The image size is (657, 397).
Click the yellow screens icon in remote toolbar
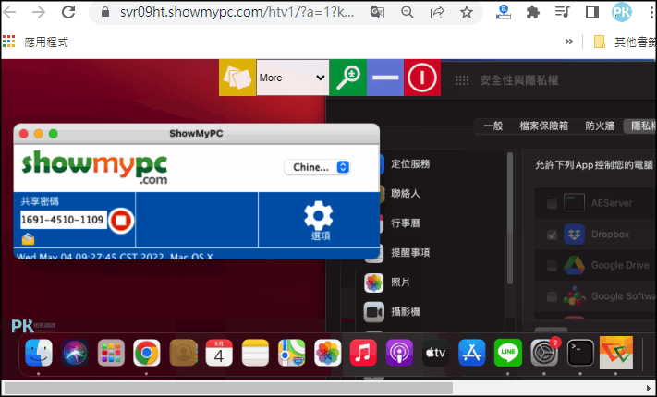click(x=237, y=78)
